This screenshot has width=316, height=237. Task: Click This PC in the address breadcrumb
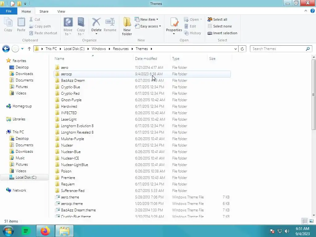[51, 49]
